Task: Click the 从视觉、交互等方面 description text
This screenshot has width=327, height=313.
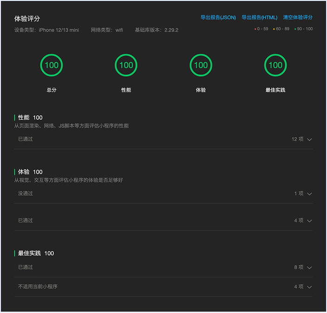Action: coord(69,180)
